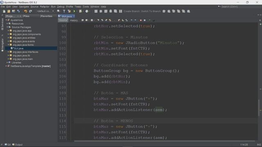Open the Navigate menu
The width and height of the screenshot is (262, 147).
(x=24, y=7)
